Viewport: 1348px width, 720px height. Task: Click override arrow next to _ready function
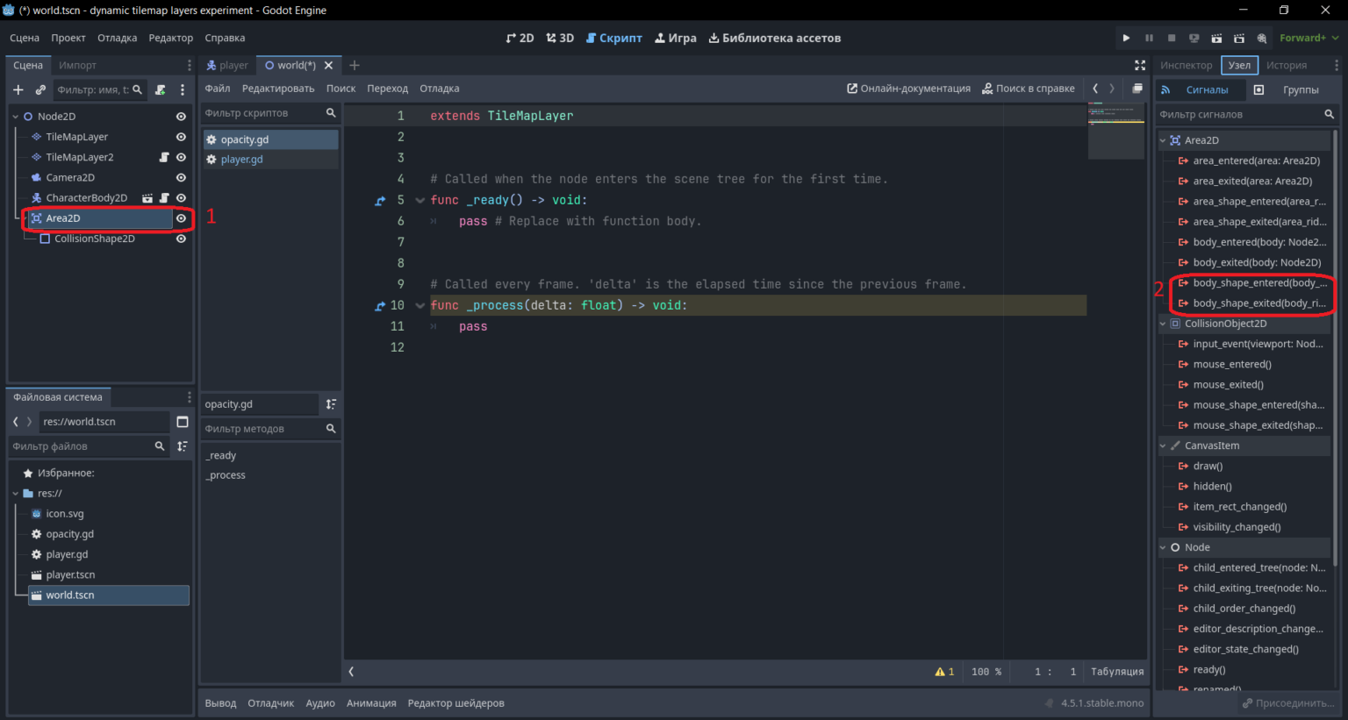click(380, 201)
